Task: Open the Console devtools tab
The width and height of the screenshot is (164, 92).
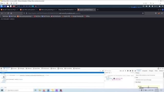Action: click(x=14, y=68)
